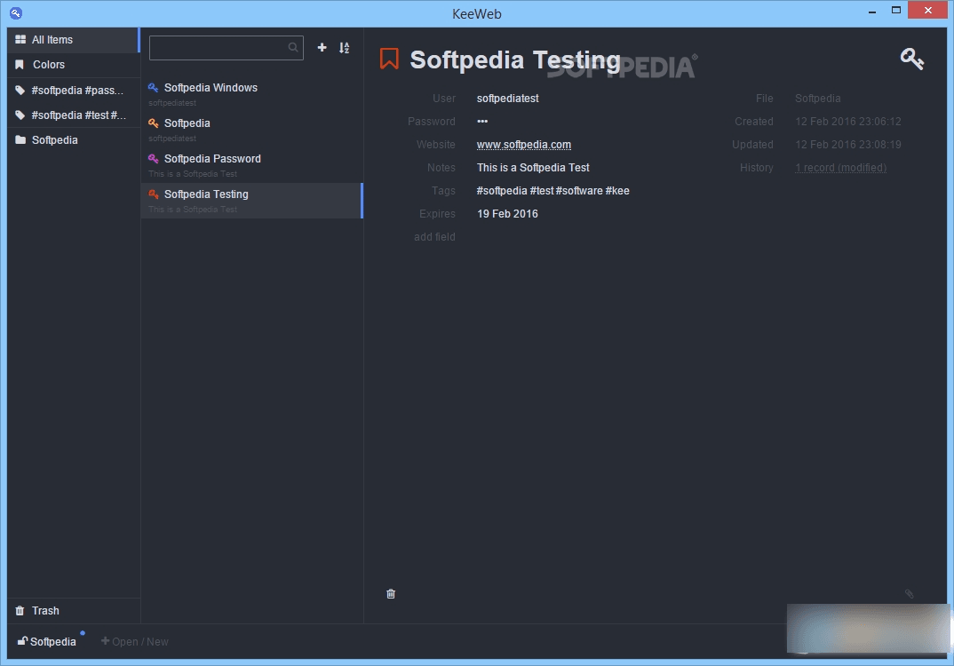The width and height of the screenshot is (954, 666).
Task: Focus the entry search field
Action: point(227,47)
